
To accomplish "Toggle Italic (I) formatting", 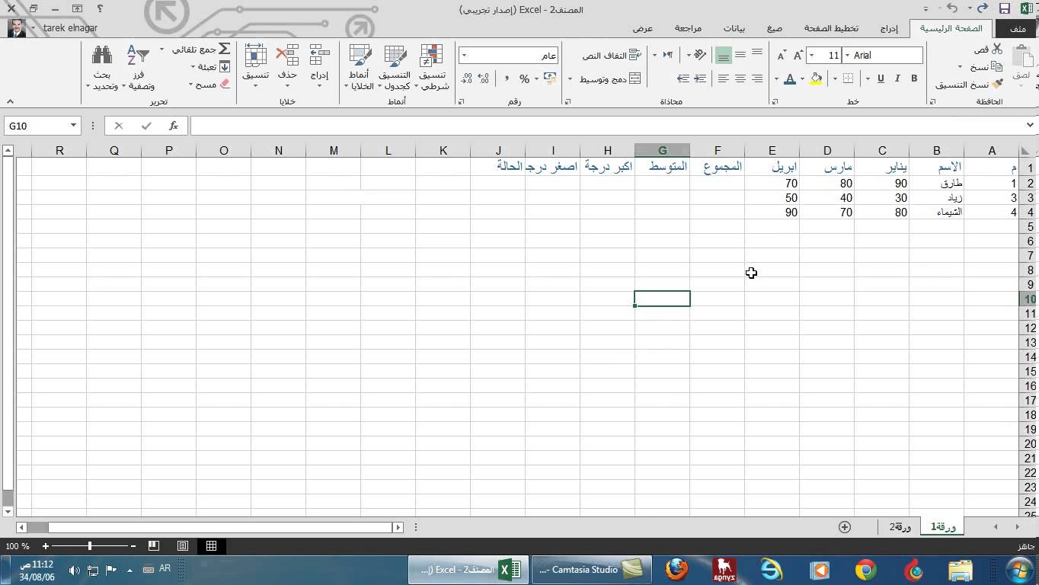I will (x=897, y=78).
